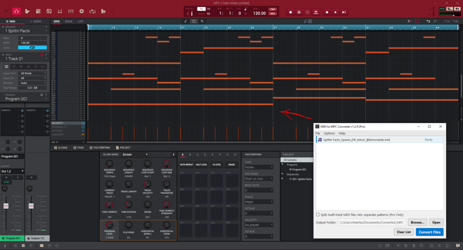The image size is (463, 250).
Task: Open the Pad grid mode icon
Action: (38, 11)
